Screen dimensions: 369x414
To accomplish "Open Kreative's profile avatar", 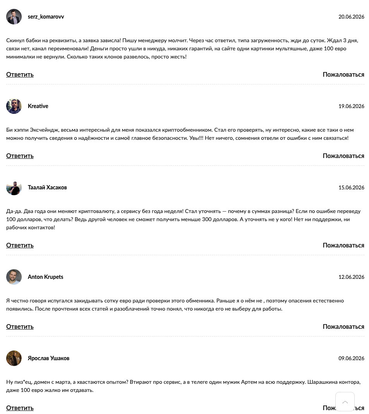I will coord(14,106).
